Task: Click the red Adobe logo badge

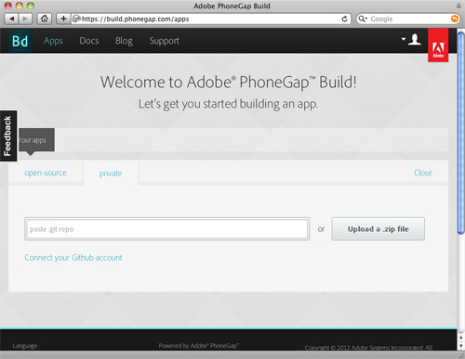Action: coord(438,45)
